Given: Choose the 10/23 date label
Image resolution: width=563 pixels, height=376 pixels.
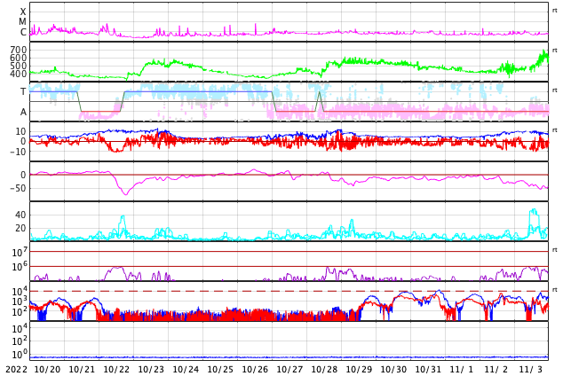Looking at the screenshot, I should pyautogui.click(x=151, y=369).
